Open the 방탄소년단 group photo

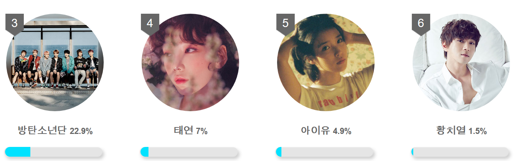point(55,62)
